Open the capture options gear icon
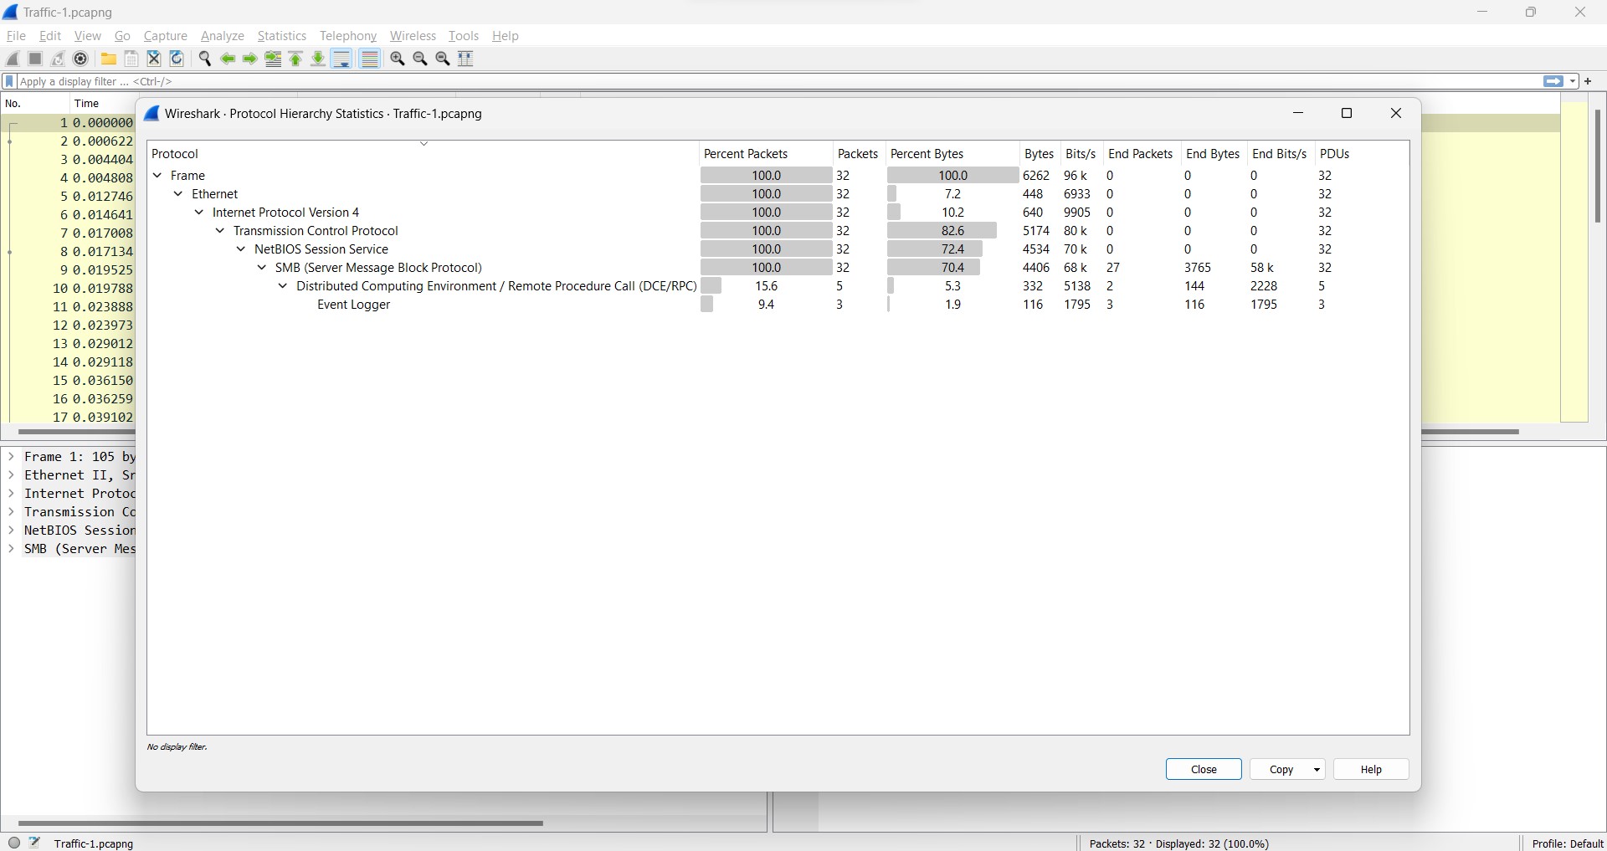This screenshot has height=851, width=1607. tap(81, 59)
